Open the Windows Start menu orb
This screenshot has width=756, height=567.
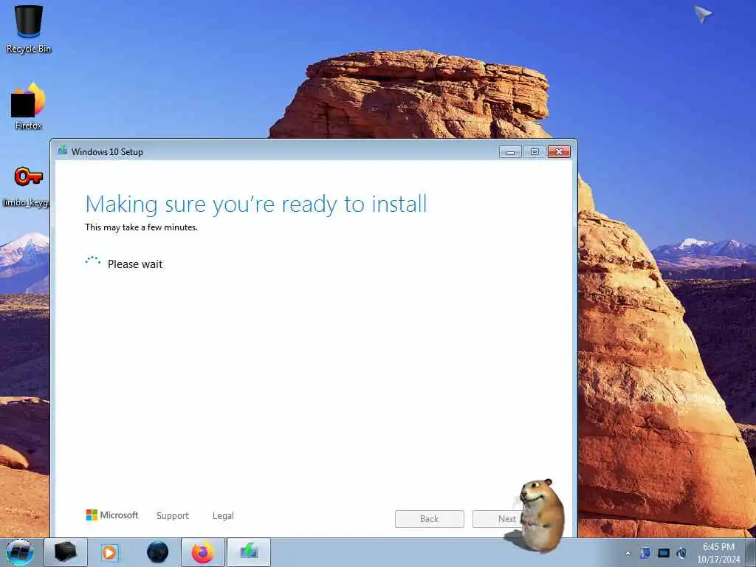click(20, 552)
